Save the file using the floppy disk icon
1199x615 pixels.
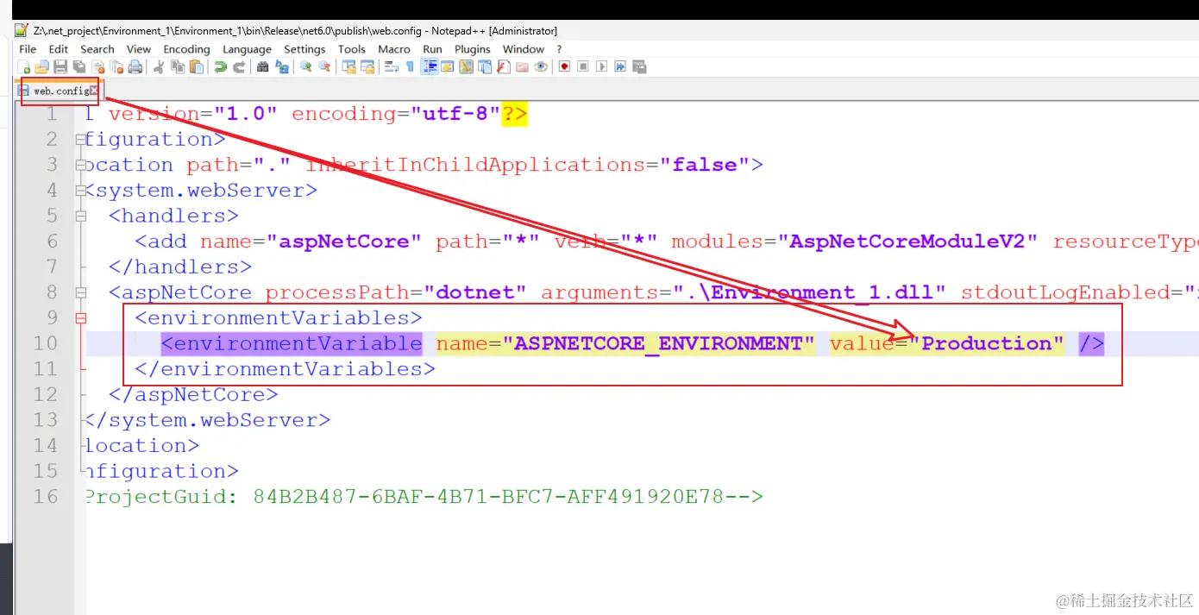[60, 66]
